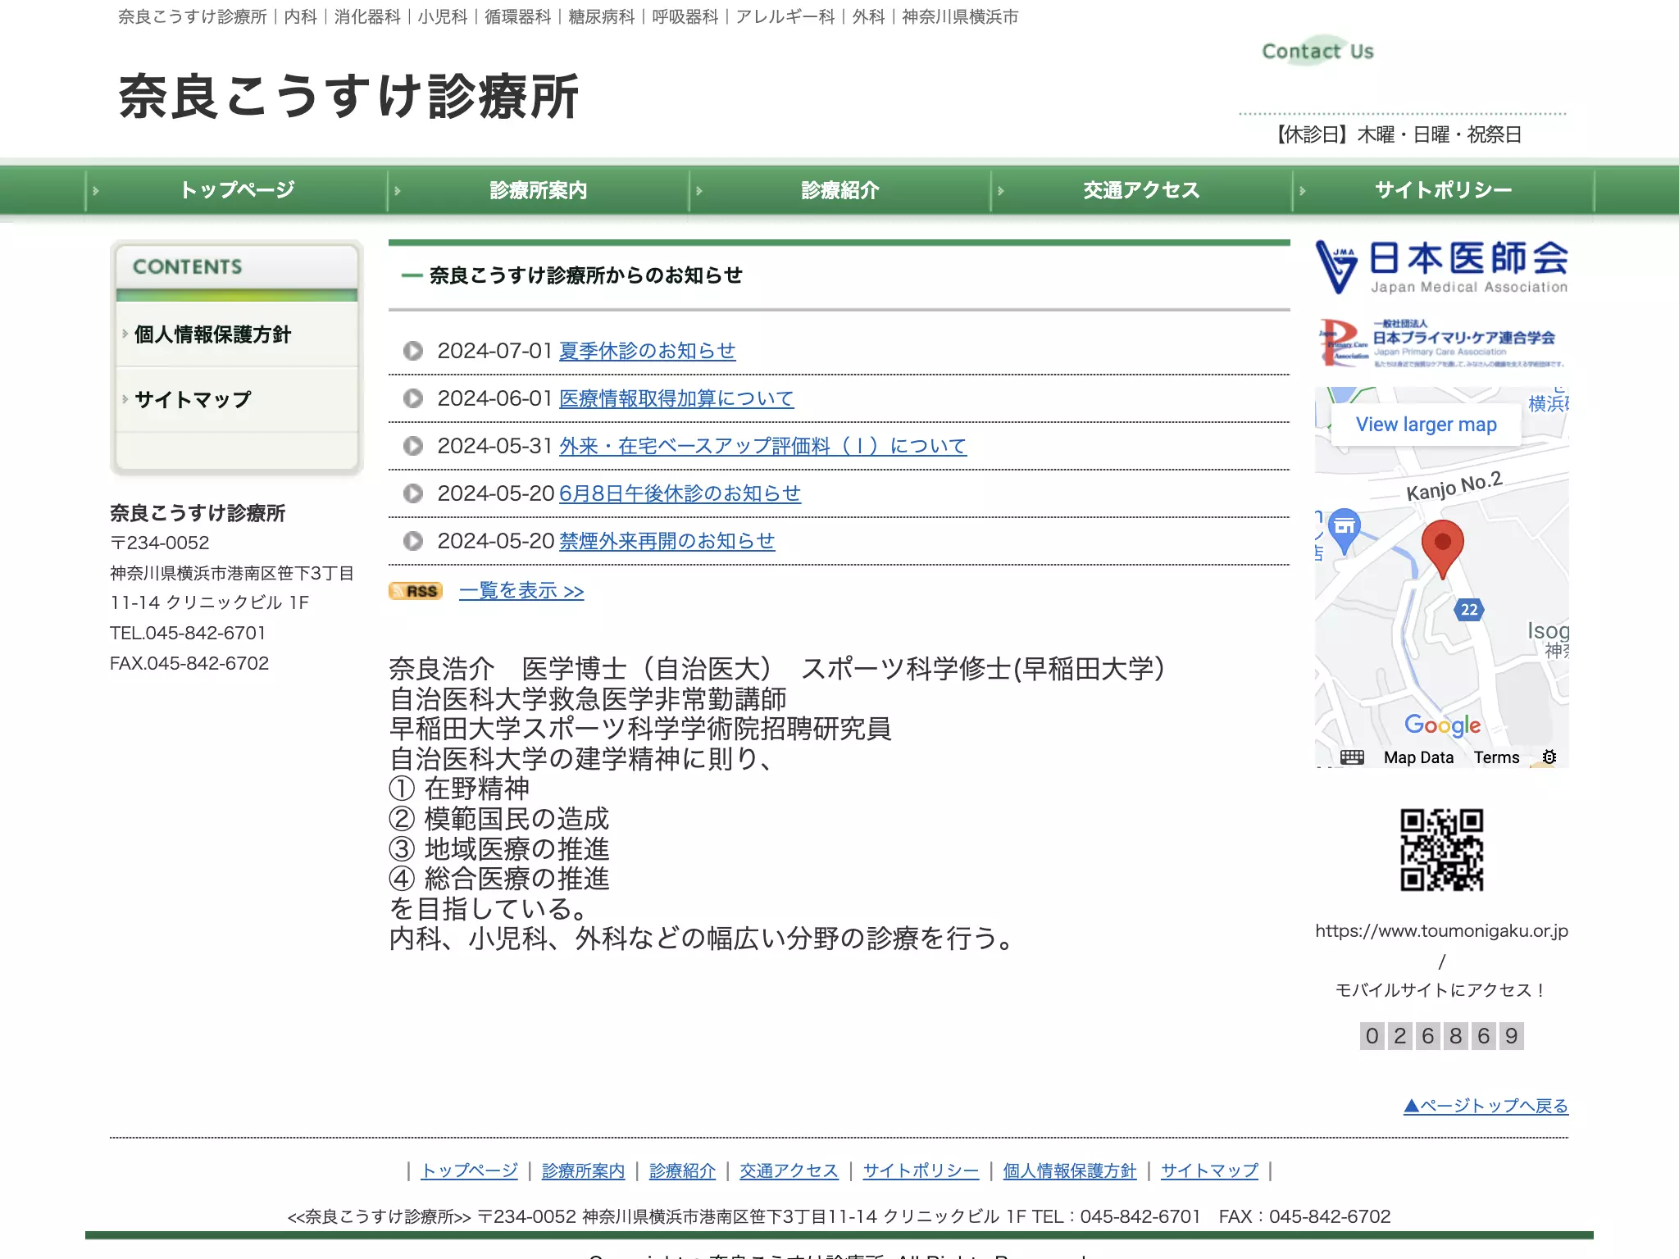Open footer 診療紹介 link
The height and width of the screenshot is (1259, 1679).
(682, 1170)
